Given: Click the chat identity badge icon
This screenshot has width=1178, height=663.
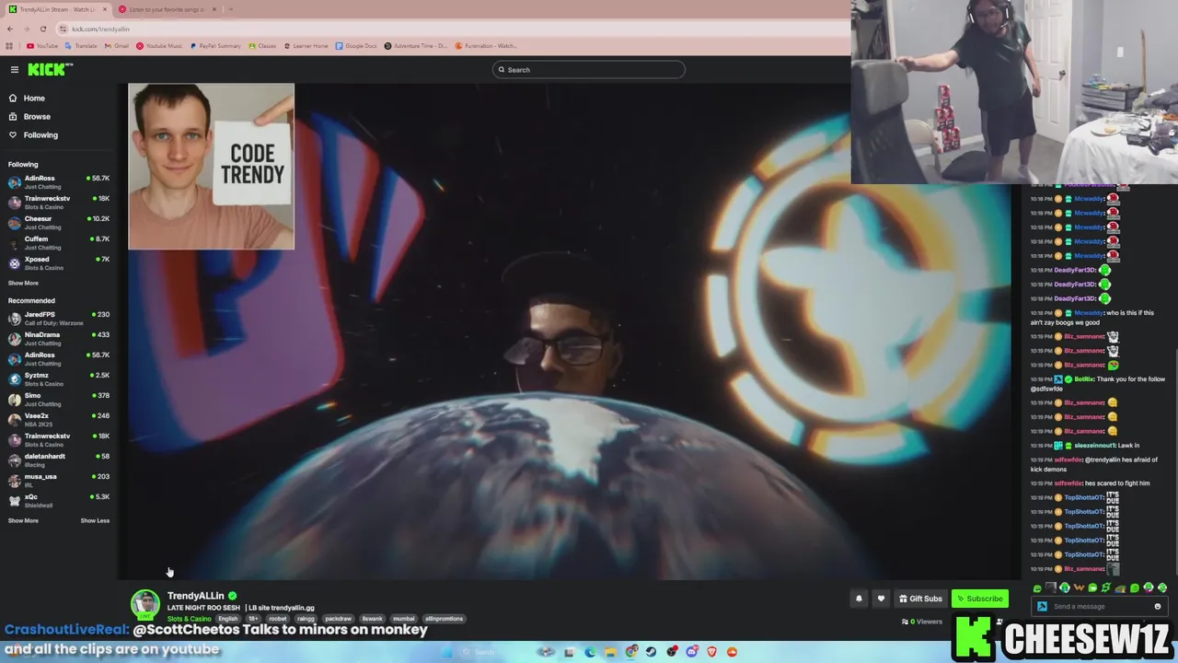Looking at the screenshot, I should (x=1042, y=606).
